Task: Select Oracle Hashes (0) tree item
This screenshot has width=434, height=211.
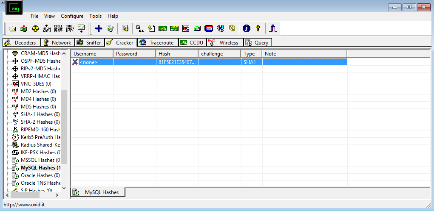Action: pyautogui.click(x=40, y=175)
